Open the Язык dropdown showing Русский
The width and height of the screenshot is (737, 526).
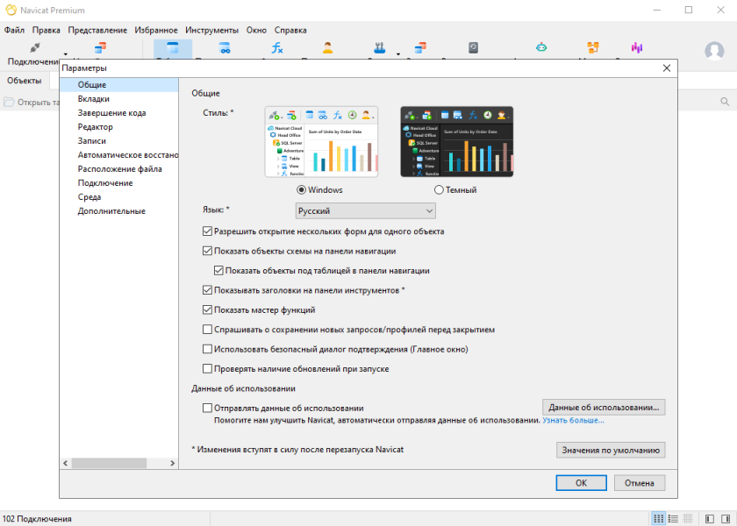click(366, 211)
